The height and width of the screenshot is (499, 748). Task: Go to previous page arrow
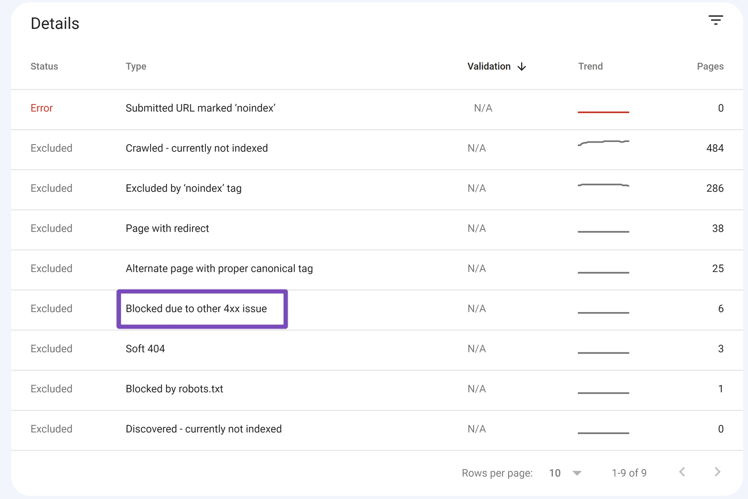[x=682, y=472]
